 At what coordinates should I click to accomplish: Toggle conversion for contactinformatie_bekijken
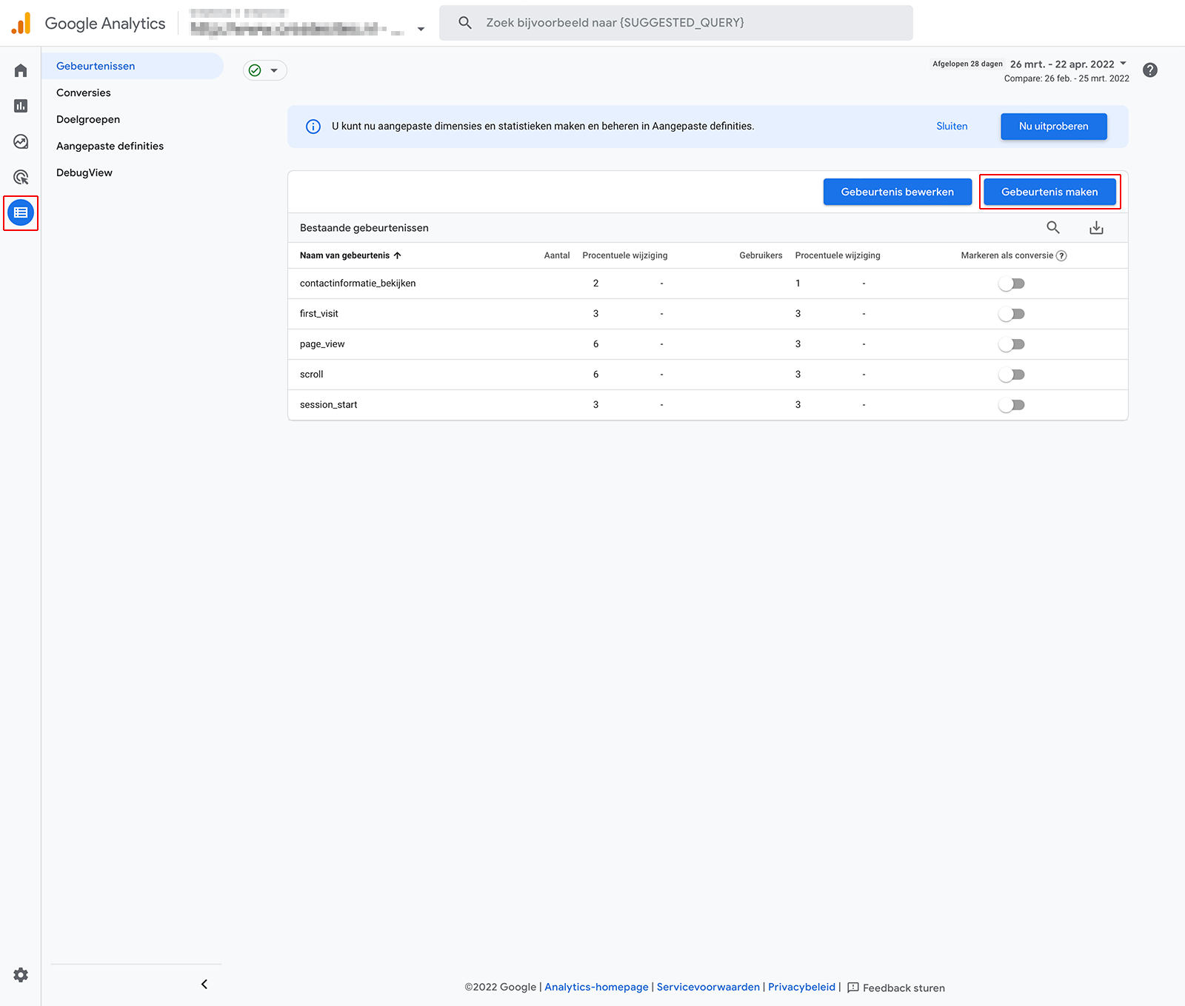pyautogui.click(x=1012, y=284)
